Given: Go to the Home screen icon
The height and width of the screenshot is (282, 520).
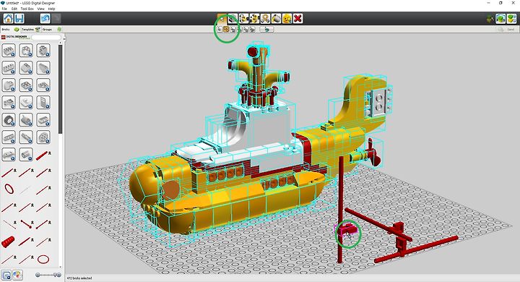Looking at the screenshot, I should pos(8,18).
